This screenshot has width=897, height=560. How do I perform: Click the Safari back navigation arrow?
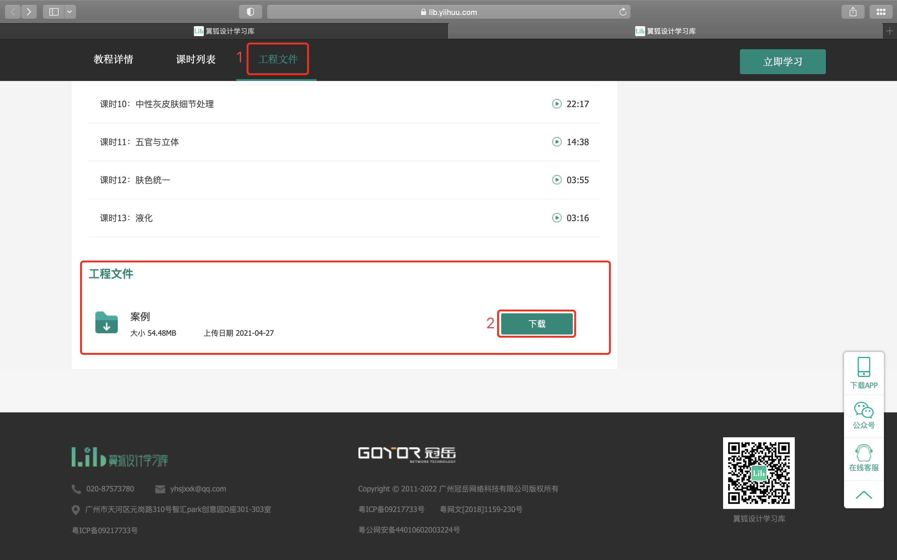13,12
